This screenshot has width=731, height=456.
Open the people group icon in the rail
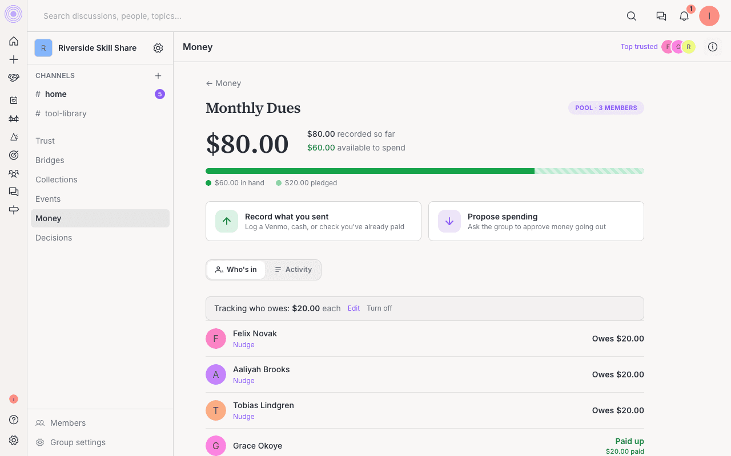point(14,173)
